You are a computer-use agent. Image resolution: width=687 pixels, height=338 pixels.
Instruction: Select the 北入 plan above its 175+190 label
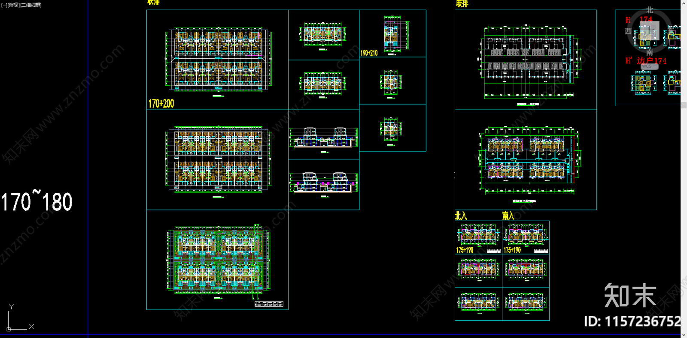[478, 235]
